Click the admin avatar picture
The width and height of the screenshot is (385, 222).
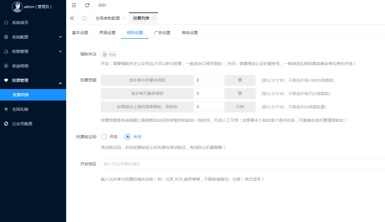[x=17, y=7]
